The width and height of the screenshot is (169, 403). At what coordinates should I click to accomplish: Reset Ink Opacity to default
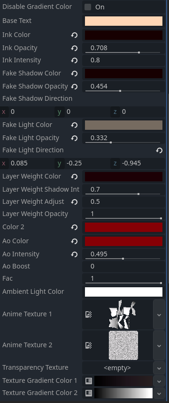pos(75,48)
